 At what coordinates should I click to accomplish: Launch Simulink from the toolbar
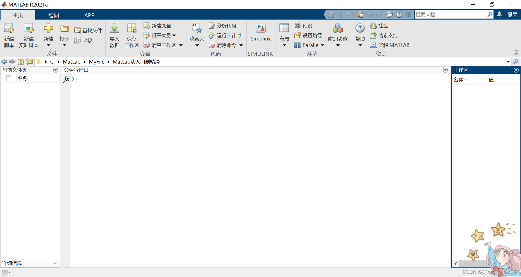click(260, 29)
